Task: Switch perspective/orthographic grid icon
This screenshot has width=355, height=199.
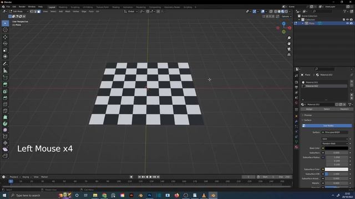Action: tap(289, 55)
